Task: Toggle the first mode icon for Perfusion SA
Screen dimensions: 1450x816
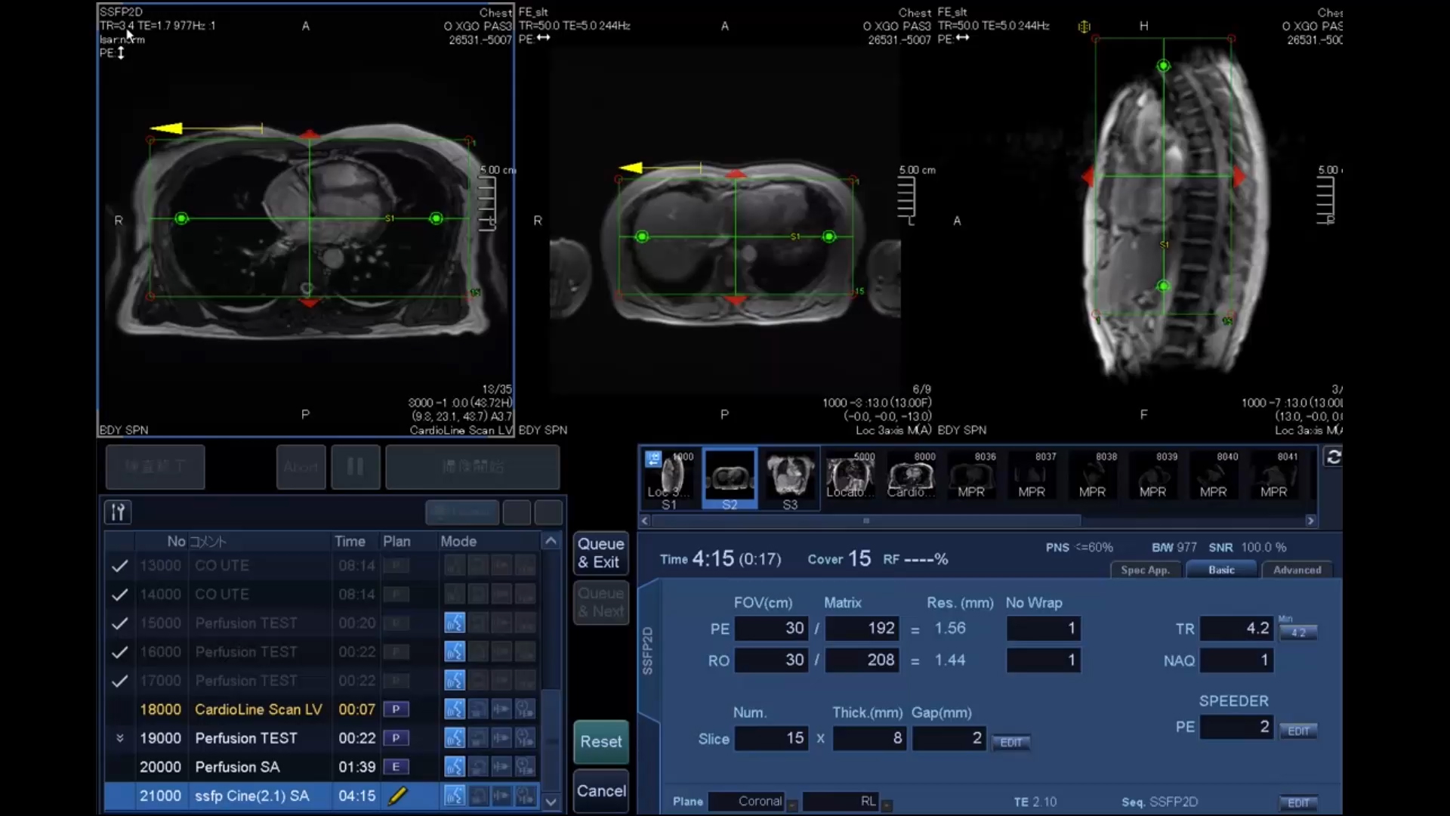Action: point(454,767)
